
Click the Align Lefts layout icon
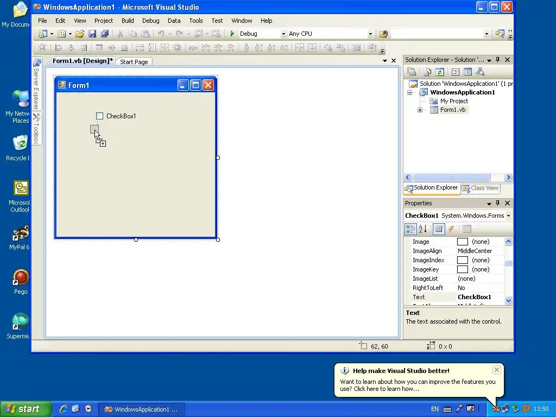pos(59,48)
